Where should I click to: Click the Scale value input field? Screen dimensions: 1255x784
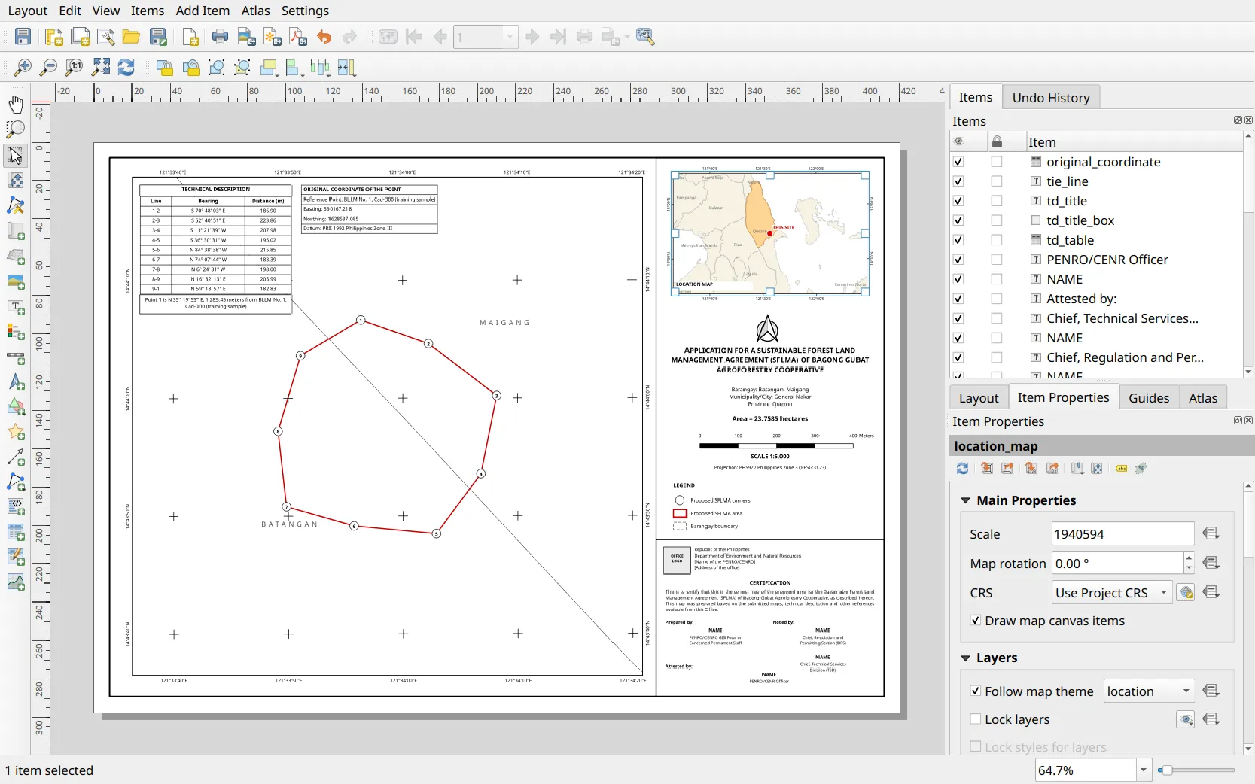pyautogui.click(x=1122, y=534)
